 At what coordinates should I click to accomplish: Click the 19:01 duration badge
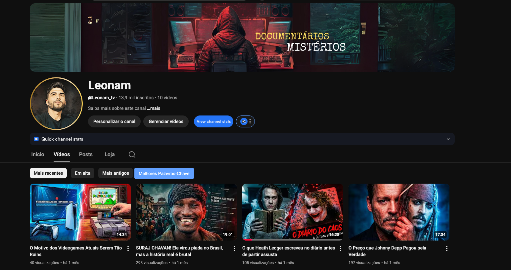point(228,235)
